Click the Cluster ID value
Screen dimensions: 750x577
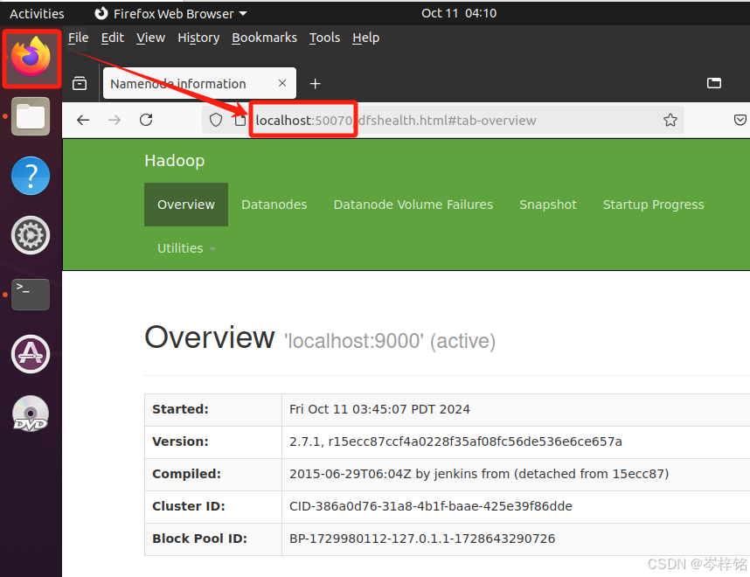(430, 506)
